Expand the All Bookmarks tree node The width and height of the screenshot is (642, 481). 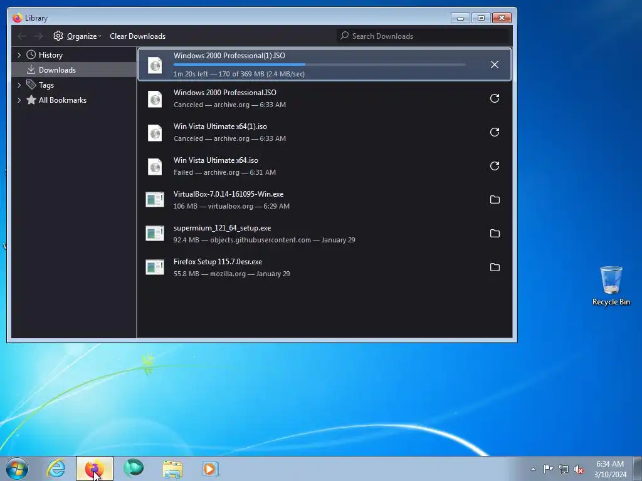tap(19, 100)
